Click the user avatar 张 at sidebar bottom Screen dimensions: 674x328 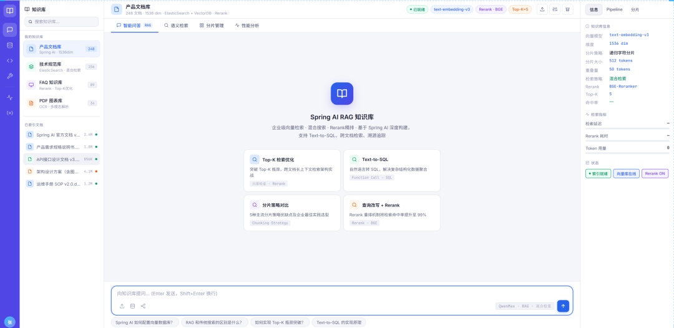(9, 322)
